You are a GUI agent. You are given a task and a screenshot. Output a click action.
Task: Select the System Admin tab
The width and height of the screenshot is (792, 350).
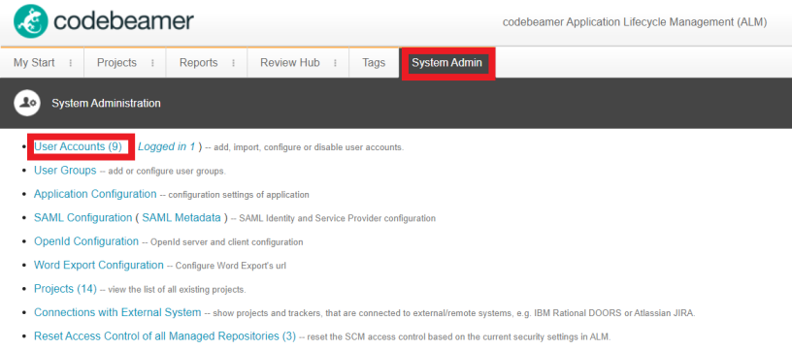447,63
